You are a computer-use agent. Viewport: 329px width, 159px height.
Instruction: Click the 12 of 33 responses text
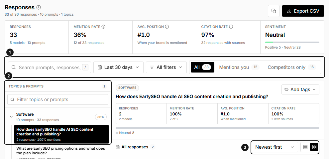[x=89, y=43]
